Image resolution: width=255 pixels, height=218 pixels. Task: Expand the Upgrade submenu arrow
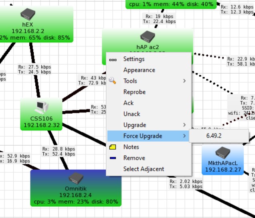(x=184, y=125)
